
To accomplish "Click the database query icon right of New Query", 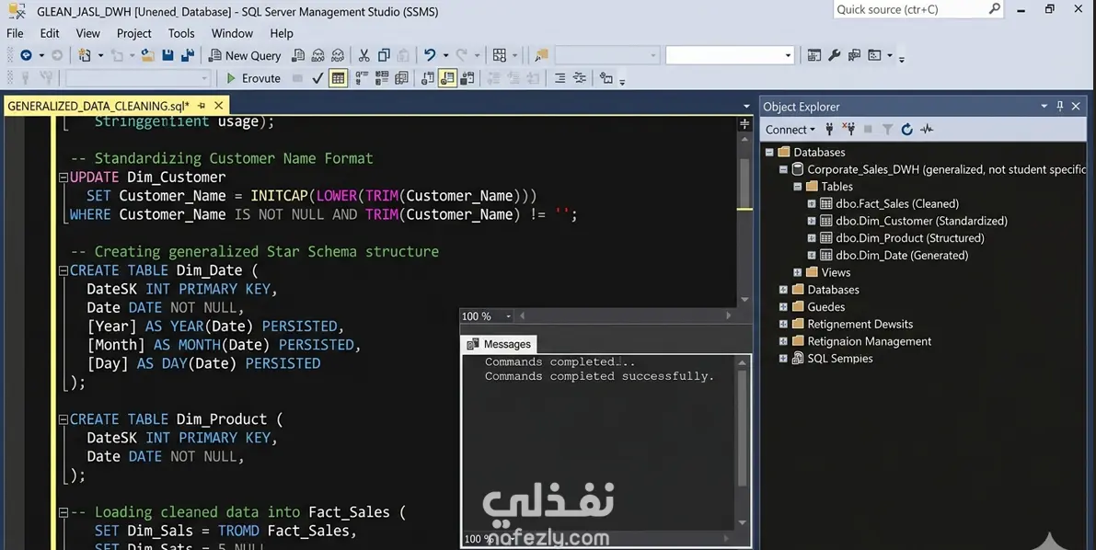I will click(298, 55).
